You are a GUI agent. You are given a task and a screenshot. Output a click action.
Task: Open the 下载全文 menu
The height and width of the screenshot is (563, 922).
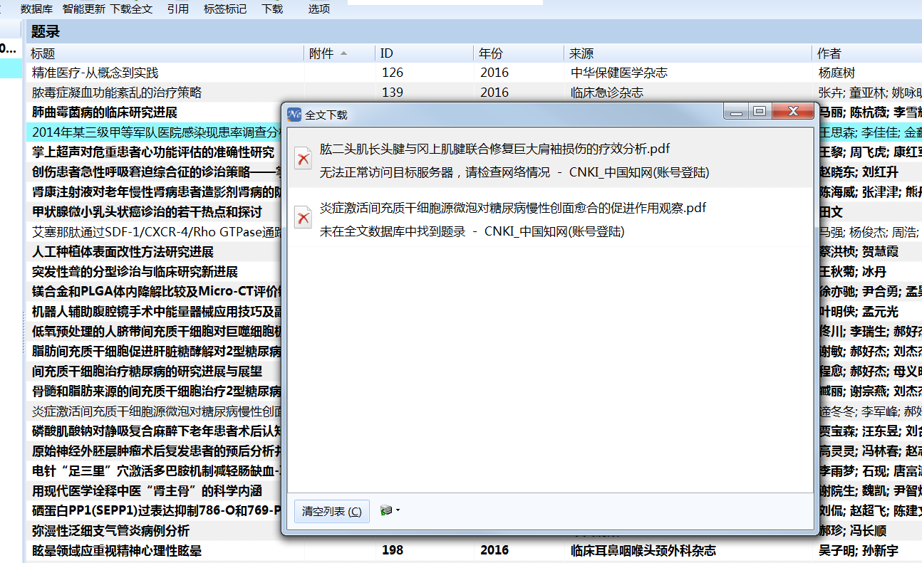131,9
